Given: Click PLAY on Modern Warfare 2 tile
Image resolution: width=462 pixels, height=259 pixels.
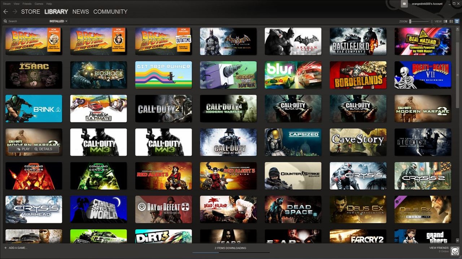Looking at the screenshot, I should (23, 149).
